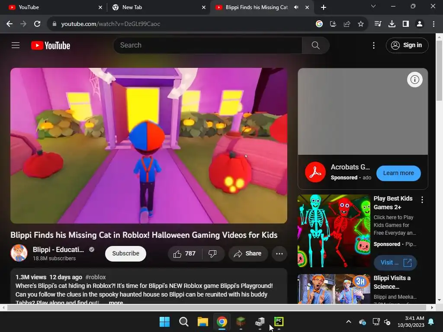
Task: Open Windows taskbar search
Action: [x=183, y=322]
